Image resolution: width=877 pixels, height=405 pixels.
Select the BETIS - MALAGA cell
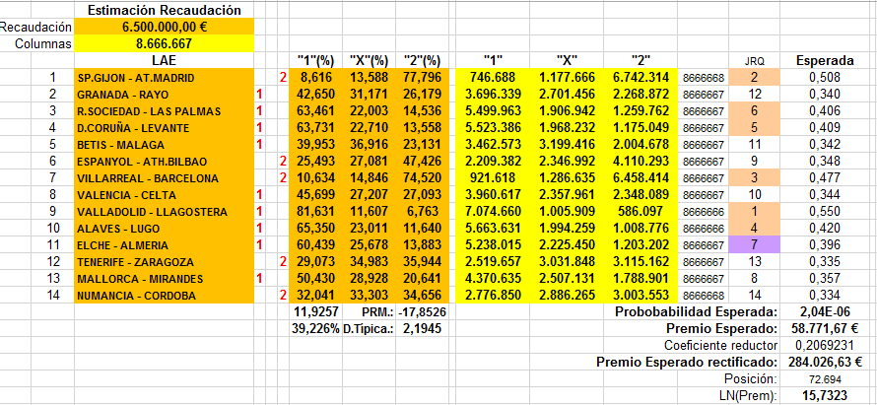pos(164,144)
